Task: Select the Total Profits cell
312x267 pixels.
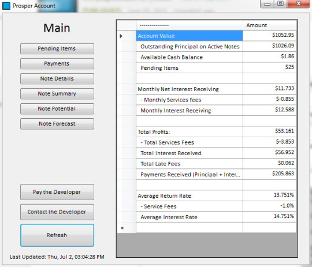Action: pos(190,132)
